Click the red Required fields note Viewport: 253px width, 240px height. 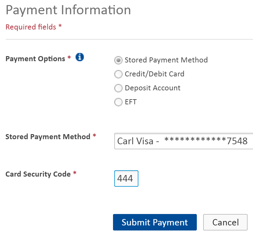point(34,27)
